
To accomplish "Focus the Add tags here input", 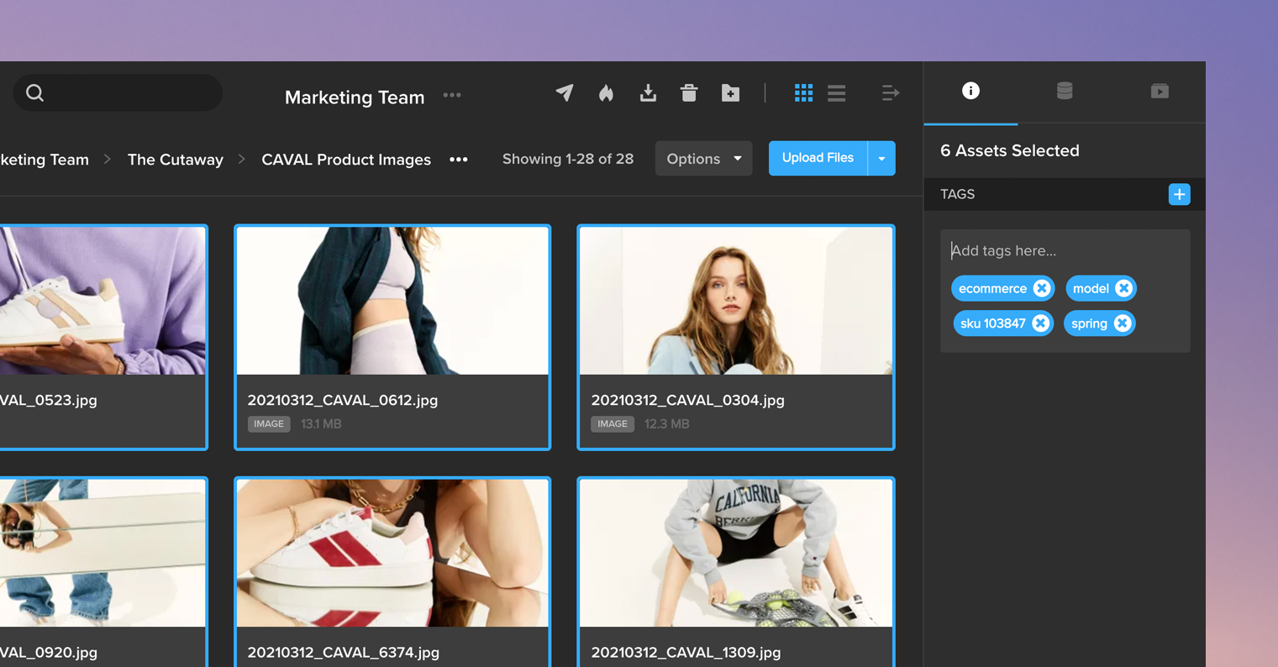I will click(x=1065, y=250).
